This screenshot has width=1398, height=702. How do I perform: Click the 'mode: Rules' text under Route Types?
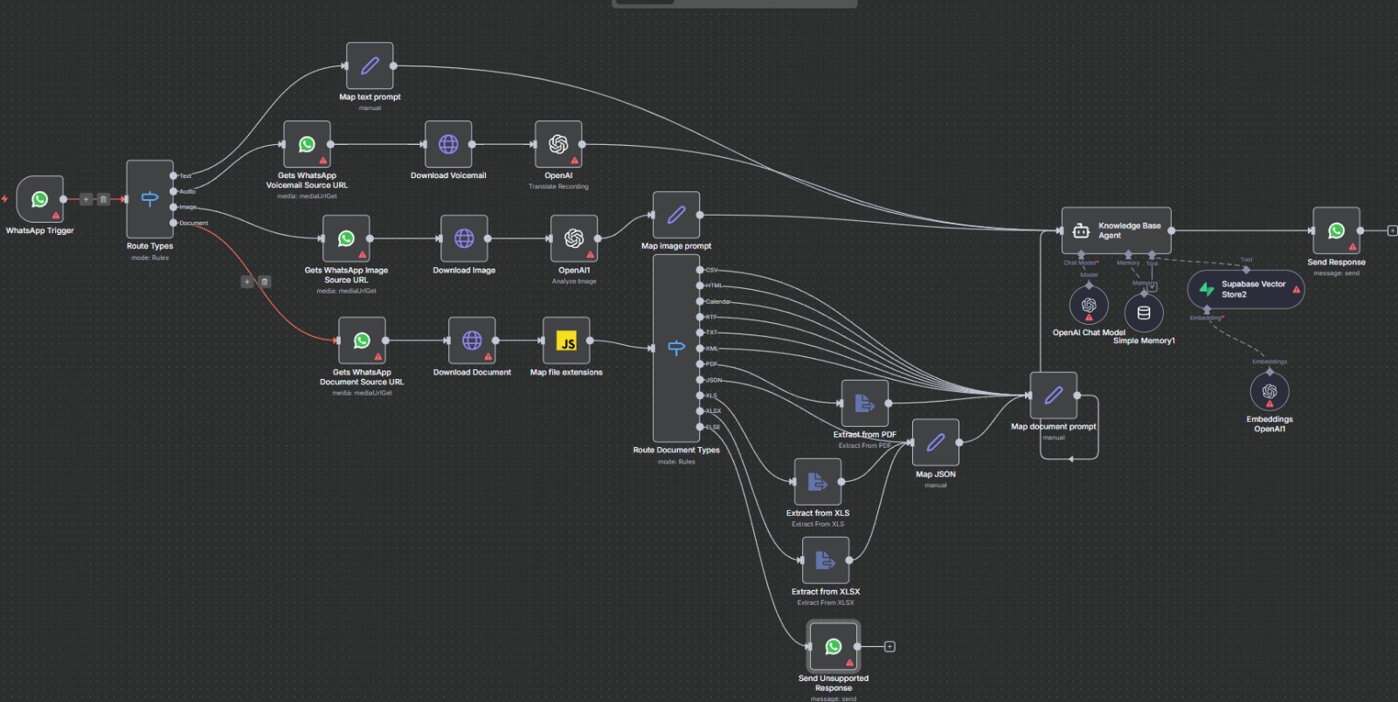coord(149,258)
